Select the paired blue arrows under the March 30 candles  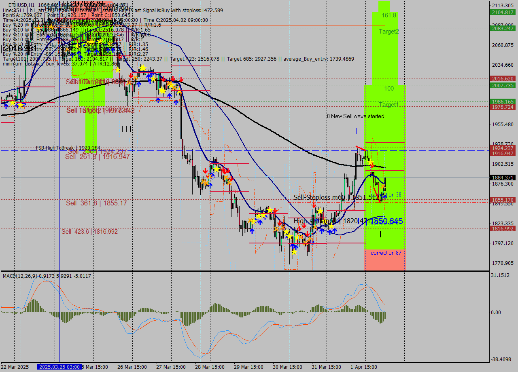pos(293,246)
